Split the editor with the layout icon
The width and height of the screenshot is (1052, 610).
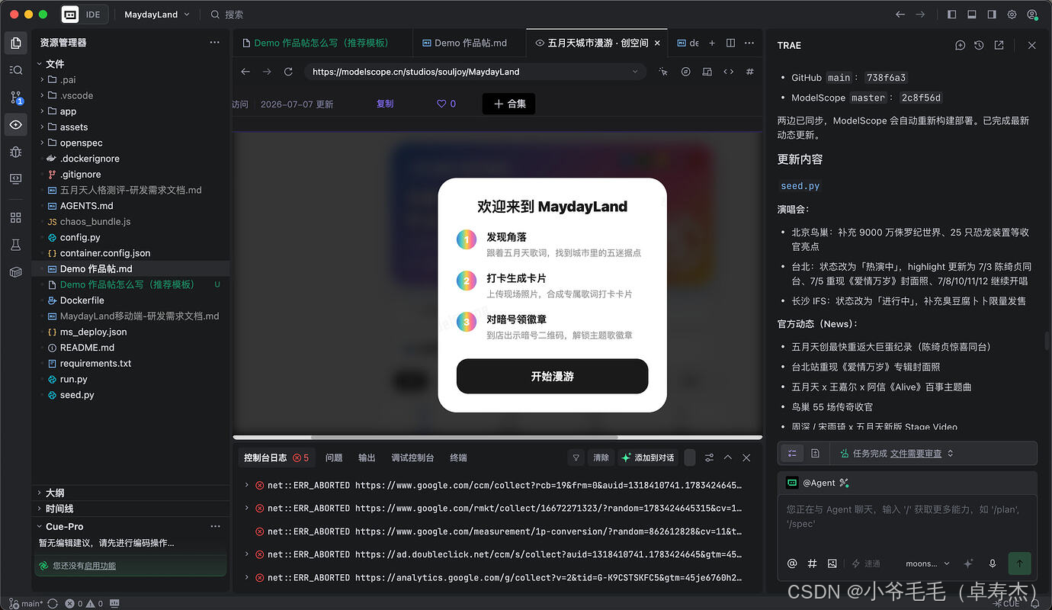tap(730, 43)
